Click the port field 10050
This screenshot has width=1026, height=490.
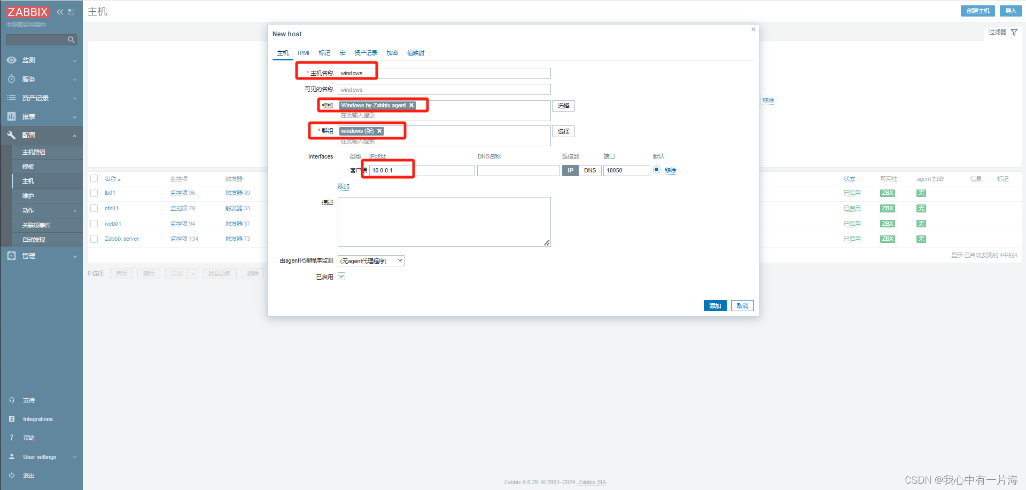click(x=626, y=170)
